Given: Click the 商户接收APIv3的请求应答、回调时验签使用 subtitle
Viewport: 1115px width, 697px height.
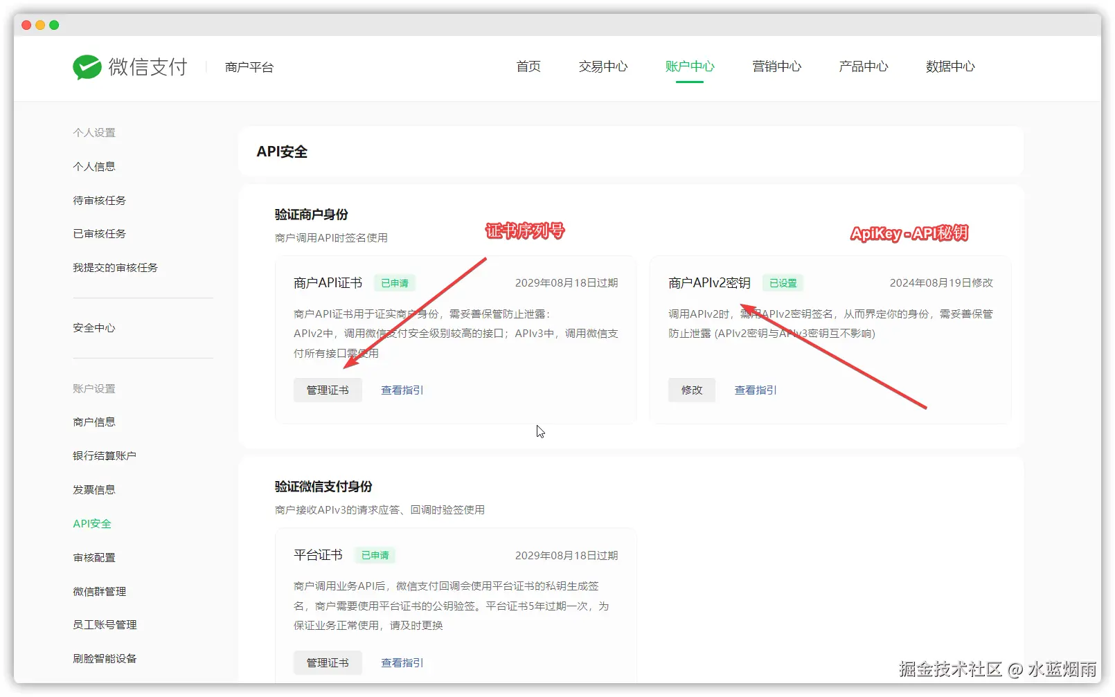Looking at the screenshot, I should [380, 510].
